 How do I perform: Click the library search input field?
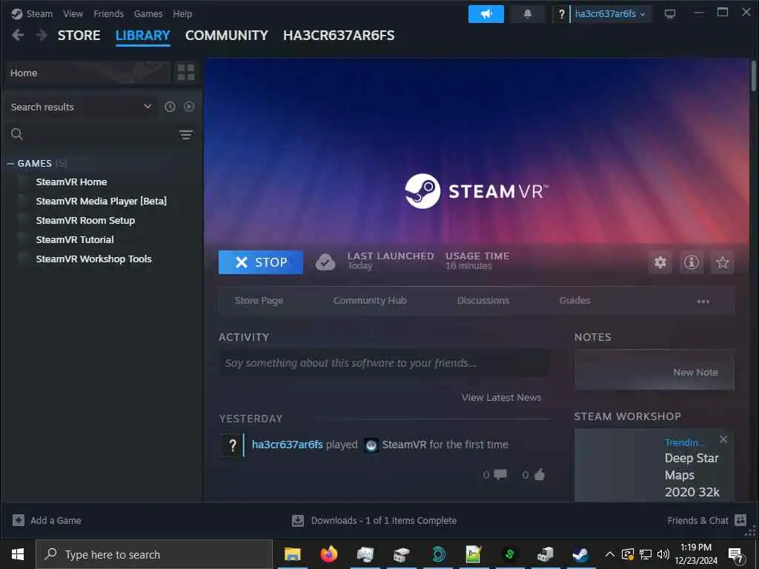[99, 135]
